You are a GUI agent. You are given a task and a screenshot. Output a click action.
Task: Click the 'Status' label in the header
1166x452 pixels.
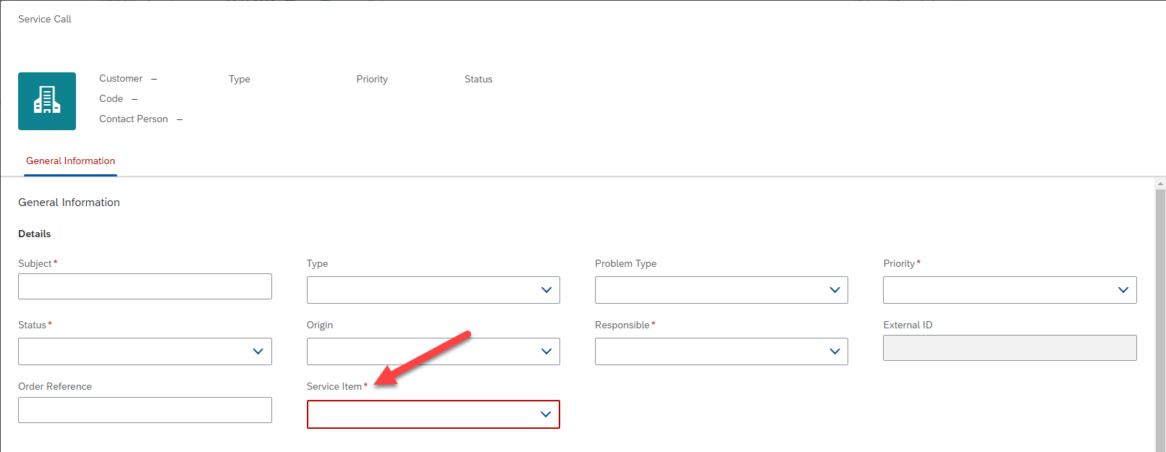tap(478, 79)
